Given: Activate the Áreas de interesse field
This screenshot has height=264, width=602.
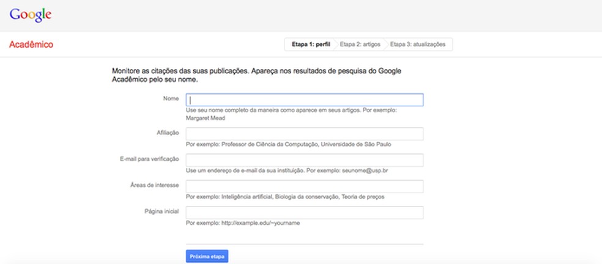Looking at the screenshot, I should pos(305,186).
